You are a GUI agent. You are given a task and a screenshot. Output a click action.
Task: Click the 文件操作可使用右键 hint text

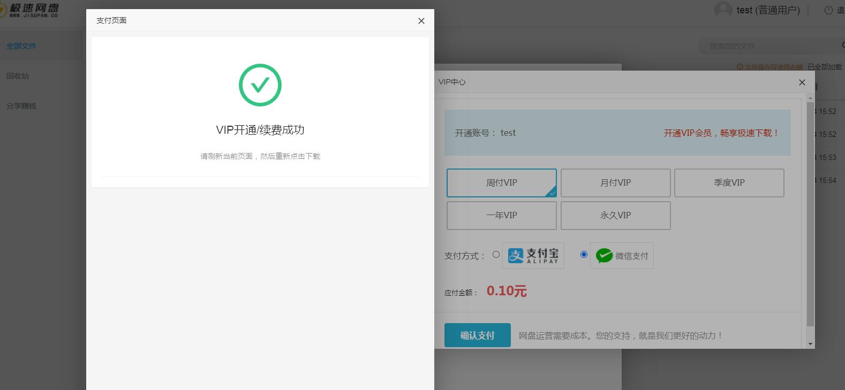(x=770, y=67)
